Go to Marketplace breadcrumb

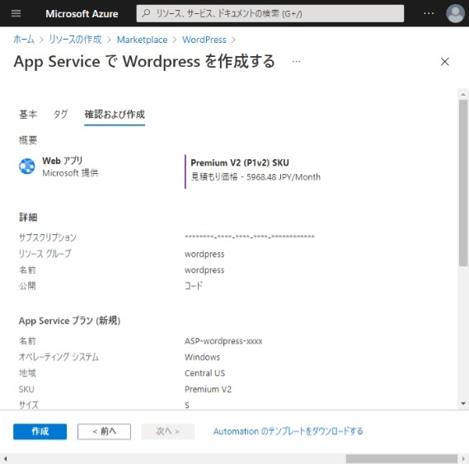click(x=142, y=40)
